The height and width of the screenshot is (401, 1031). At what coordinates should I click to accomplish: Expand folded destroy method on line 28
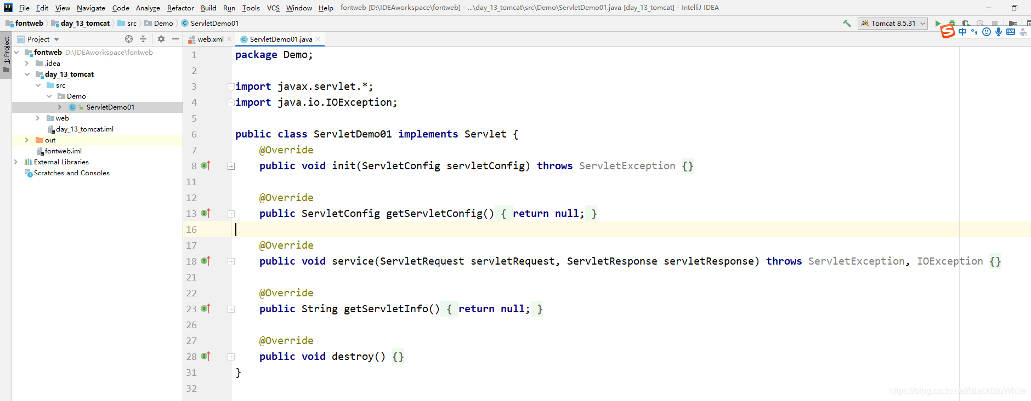point(231,357)
